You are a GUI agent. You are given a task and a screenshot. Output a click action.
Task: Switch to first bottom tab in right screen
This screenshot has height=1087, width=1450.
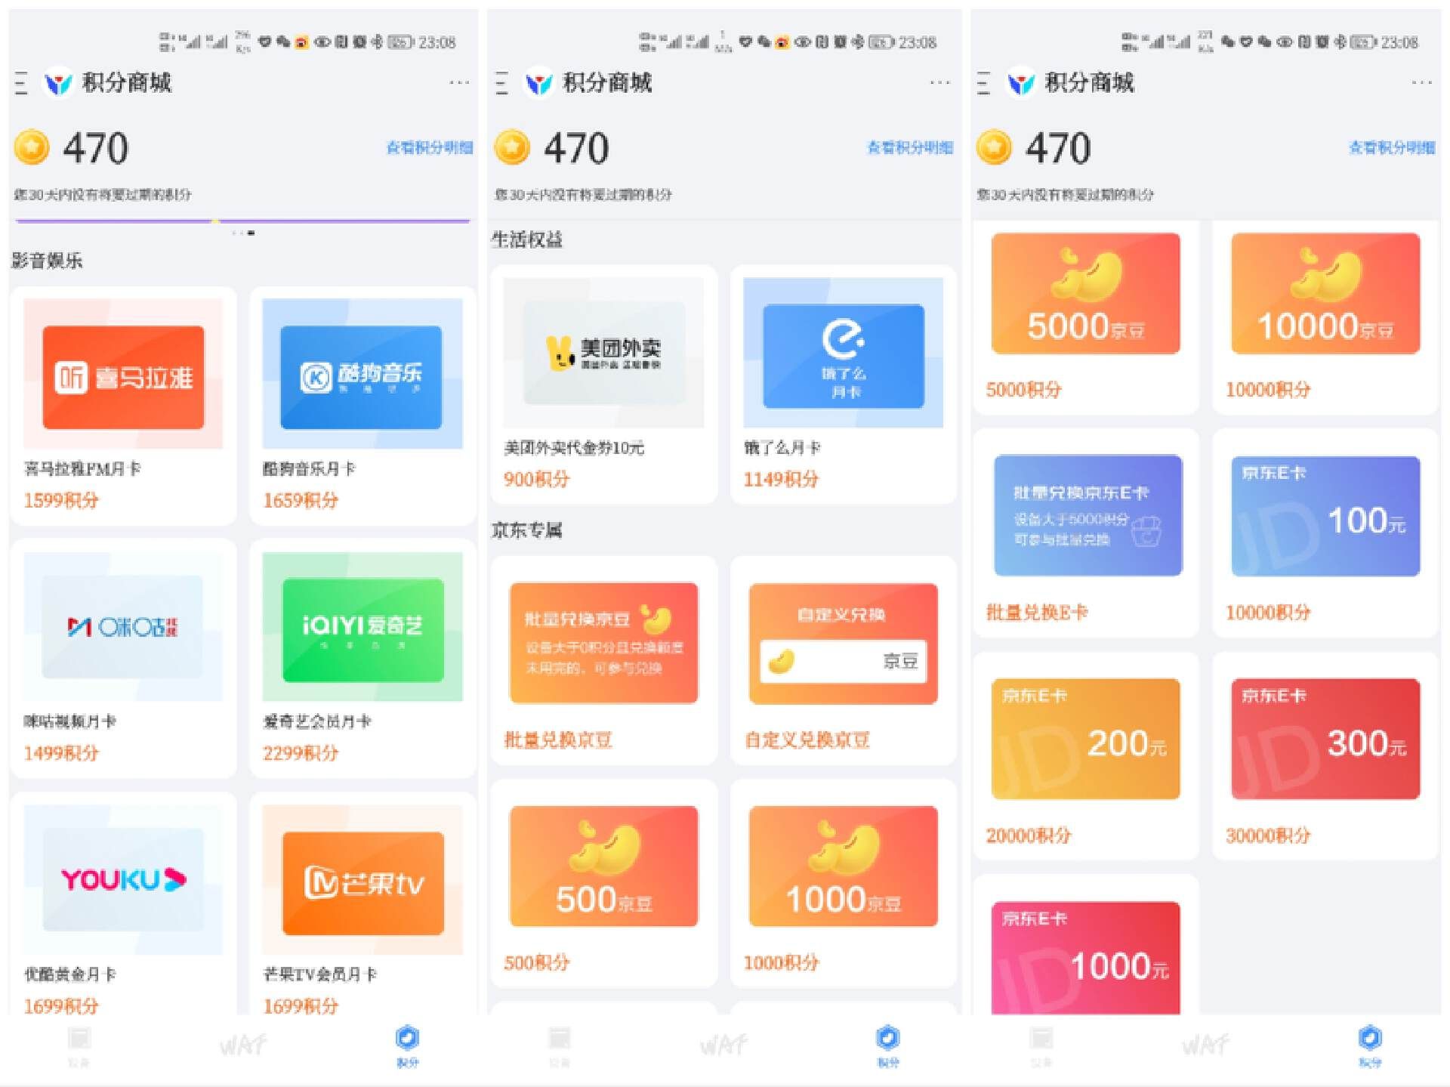[x=1041, y=1046]
